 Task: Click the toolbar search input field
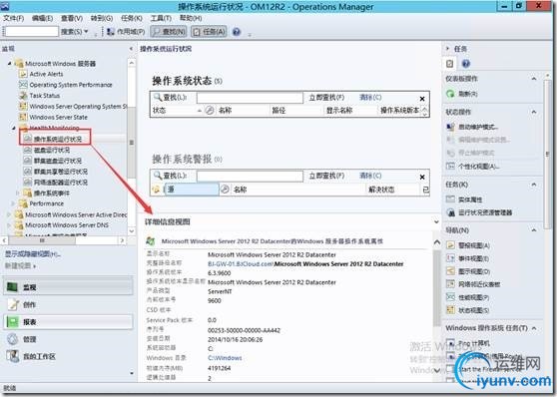32,32
